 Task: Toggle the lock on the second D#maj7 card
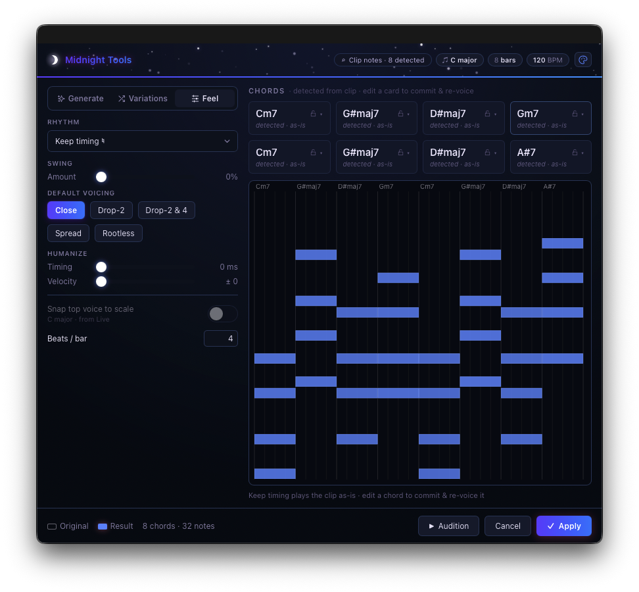click(x=487, y=153)
